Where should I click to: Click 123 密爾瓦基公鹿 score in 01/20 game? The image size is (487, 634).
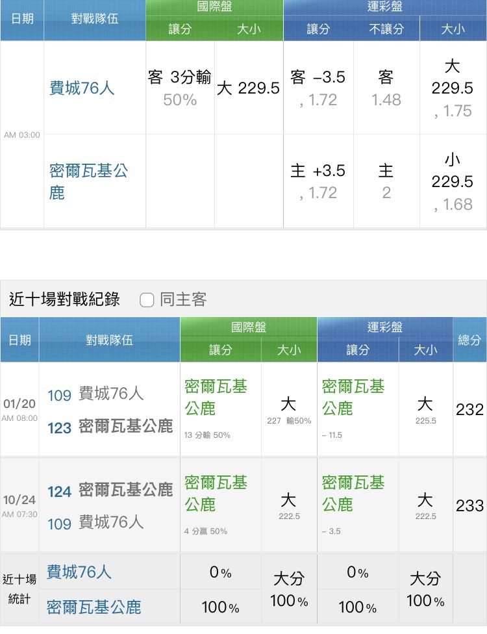coord(110,427)
